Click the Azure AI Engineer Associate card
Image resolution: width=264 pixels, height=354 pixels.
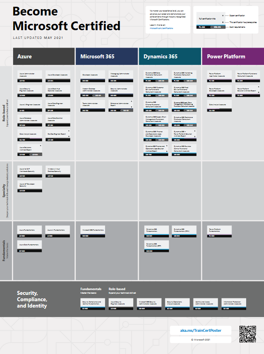point(30,106)
